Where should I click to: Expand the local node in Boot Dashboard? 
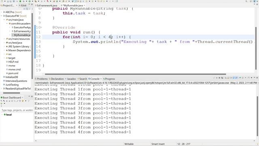(x=2, y=114)
